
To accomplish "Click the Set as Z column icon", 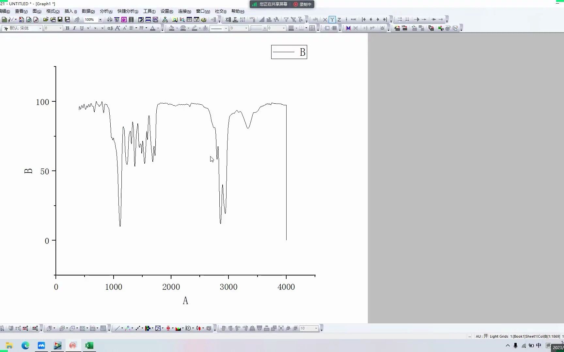I will tap(339, 20).
